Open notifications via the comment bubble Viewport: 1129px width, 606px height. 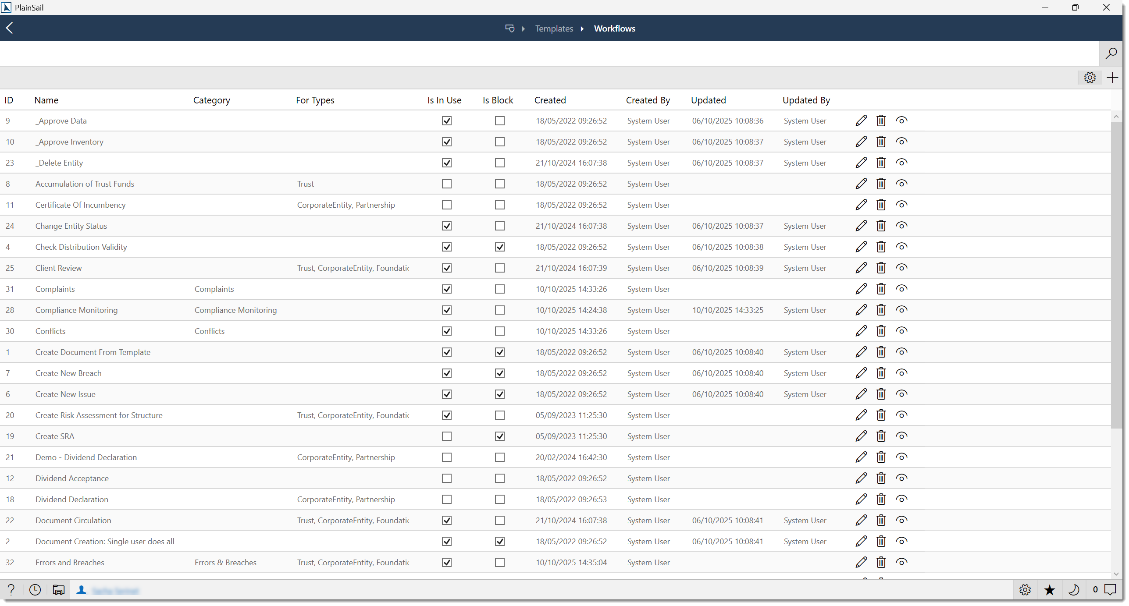(x=1110, y=590)
